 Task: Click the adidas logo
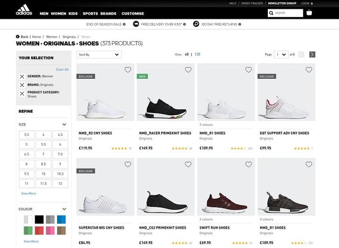[x=25, y=9]
